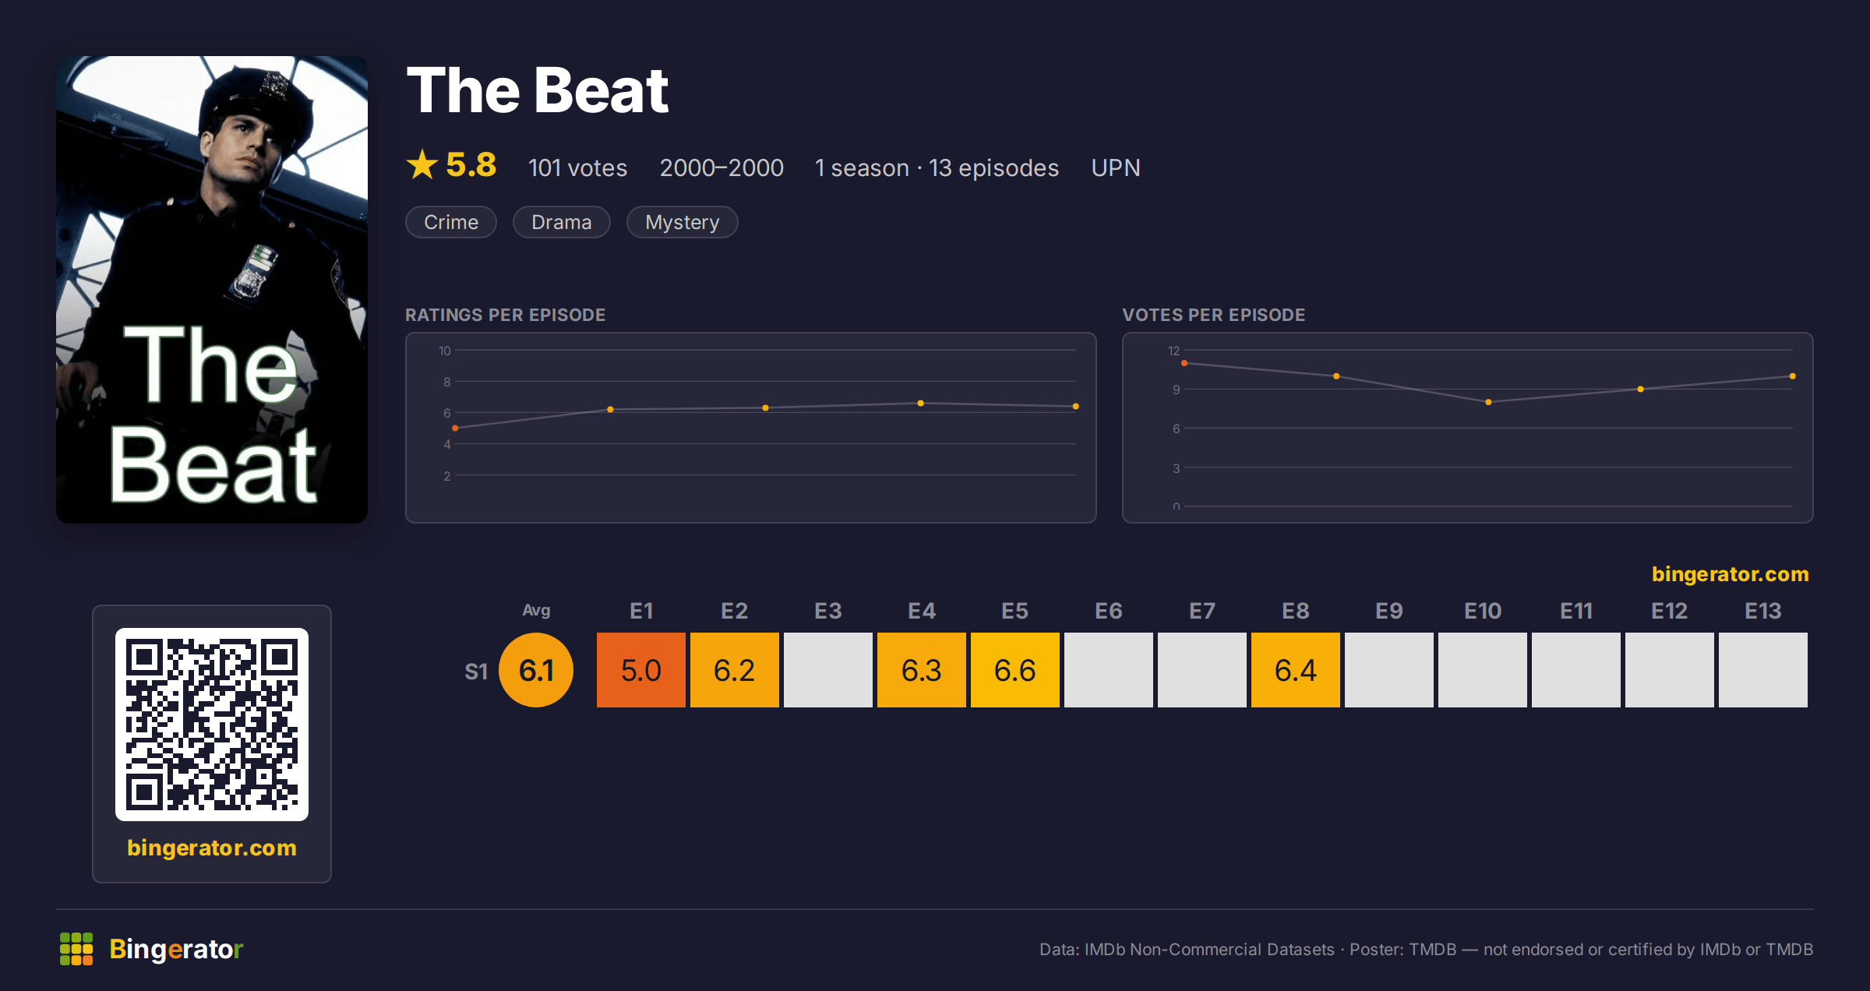Click the Bingerator brand name in footer
1870x991 pixels.
tap(176, 949)
